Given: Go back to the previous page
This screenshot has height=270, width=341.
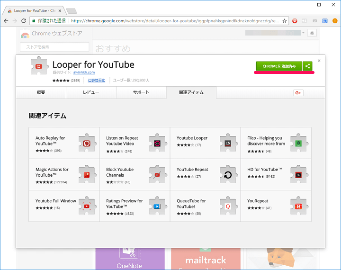Looking at the screenshot, I should pyautogui.click(x=6, y=21).
